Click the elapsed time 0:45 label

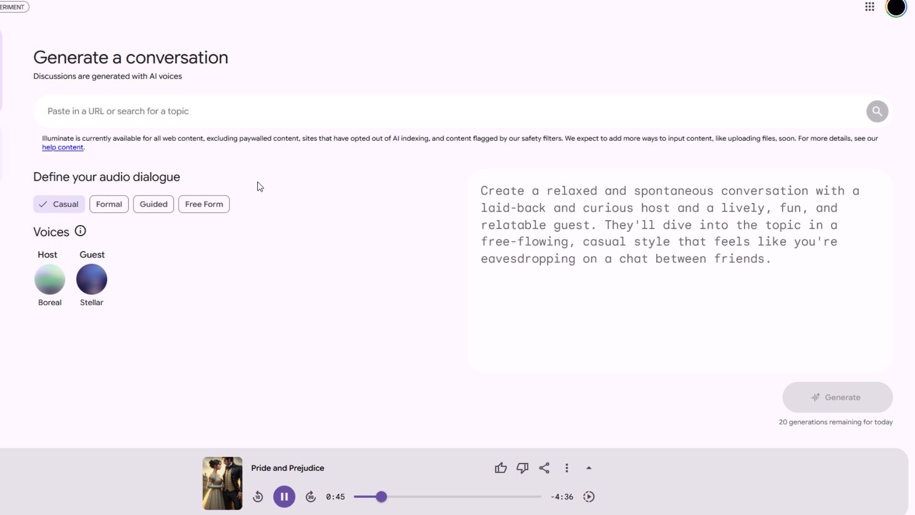pos(335,497)
